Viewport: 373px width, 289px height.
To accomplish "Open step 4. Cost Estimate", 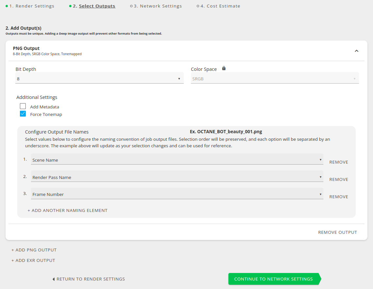I will (x=218, y=6).
